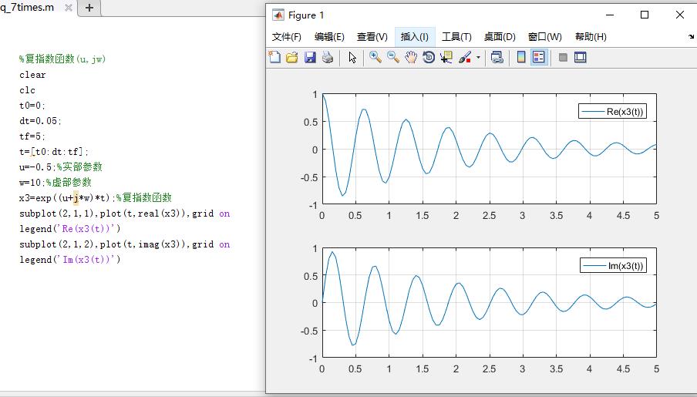Insert a colorbar via the toolbar icon

[521, 57]
